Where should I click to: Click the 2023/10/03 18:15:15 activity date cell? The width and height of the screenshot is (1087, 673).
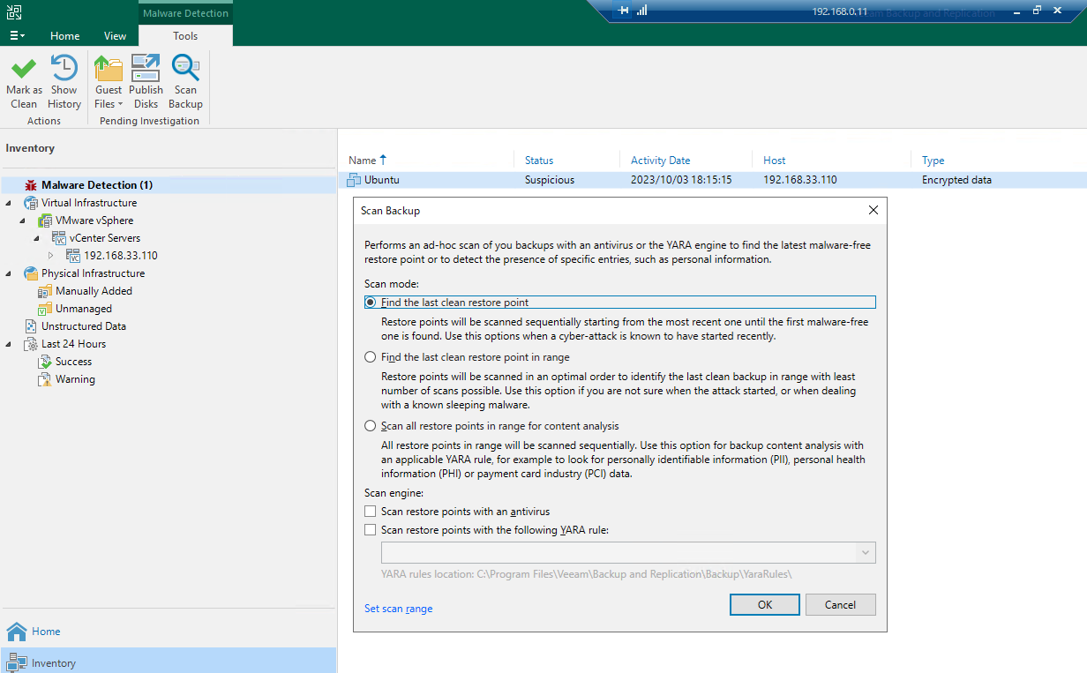[681, 180]
